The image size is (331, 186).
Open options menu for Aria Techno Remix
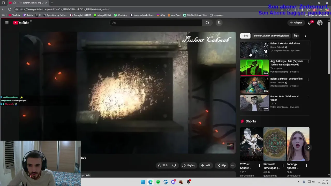[x=308, y=62]
